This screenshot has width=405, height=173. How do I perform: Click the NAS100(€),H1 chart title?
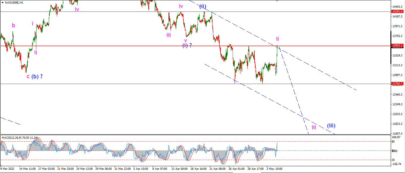(15, 3)
